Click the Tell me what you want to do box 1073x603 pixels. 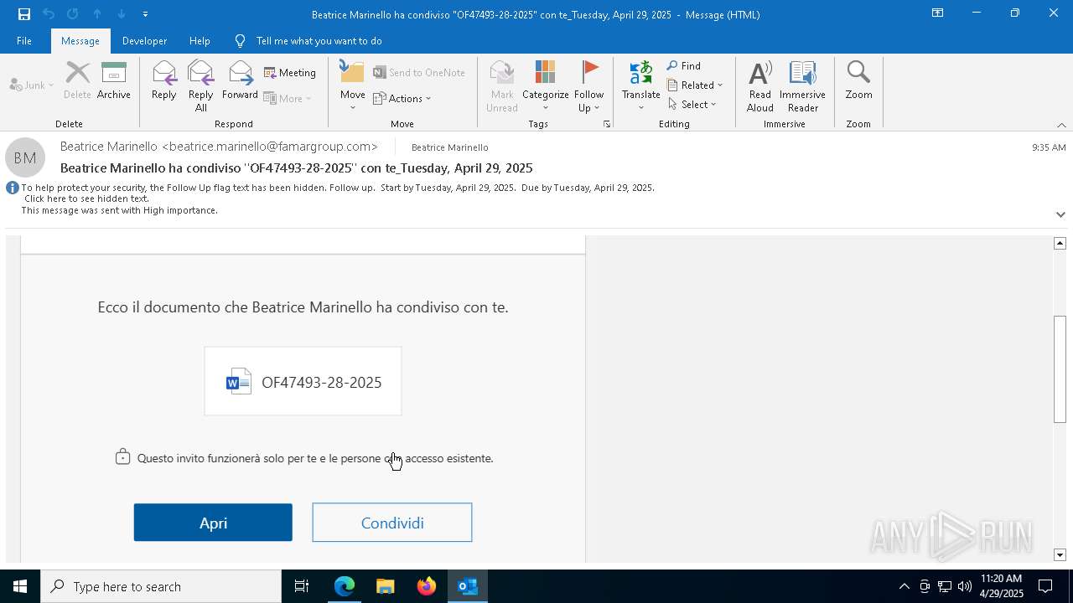[319, 41]
